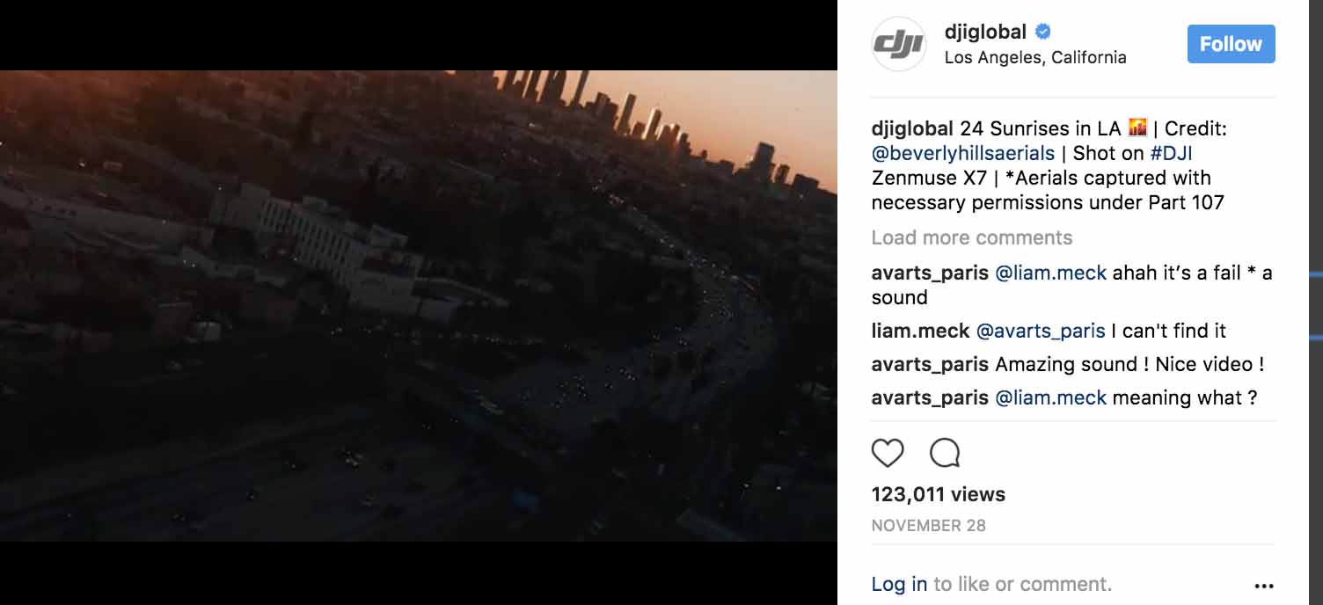Play the LA sunrise aerial video
This screenshot has width=1323, height=605.
pyautogui.click(x=419, y=306)
